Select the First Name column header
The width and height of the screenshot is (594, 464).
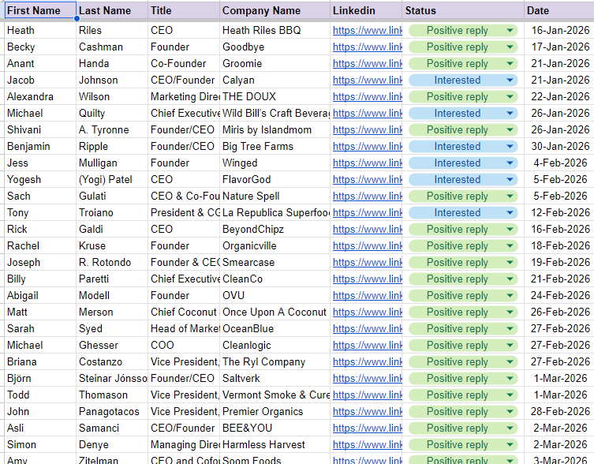(x=39, y=11)
